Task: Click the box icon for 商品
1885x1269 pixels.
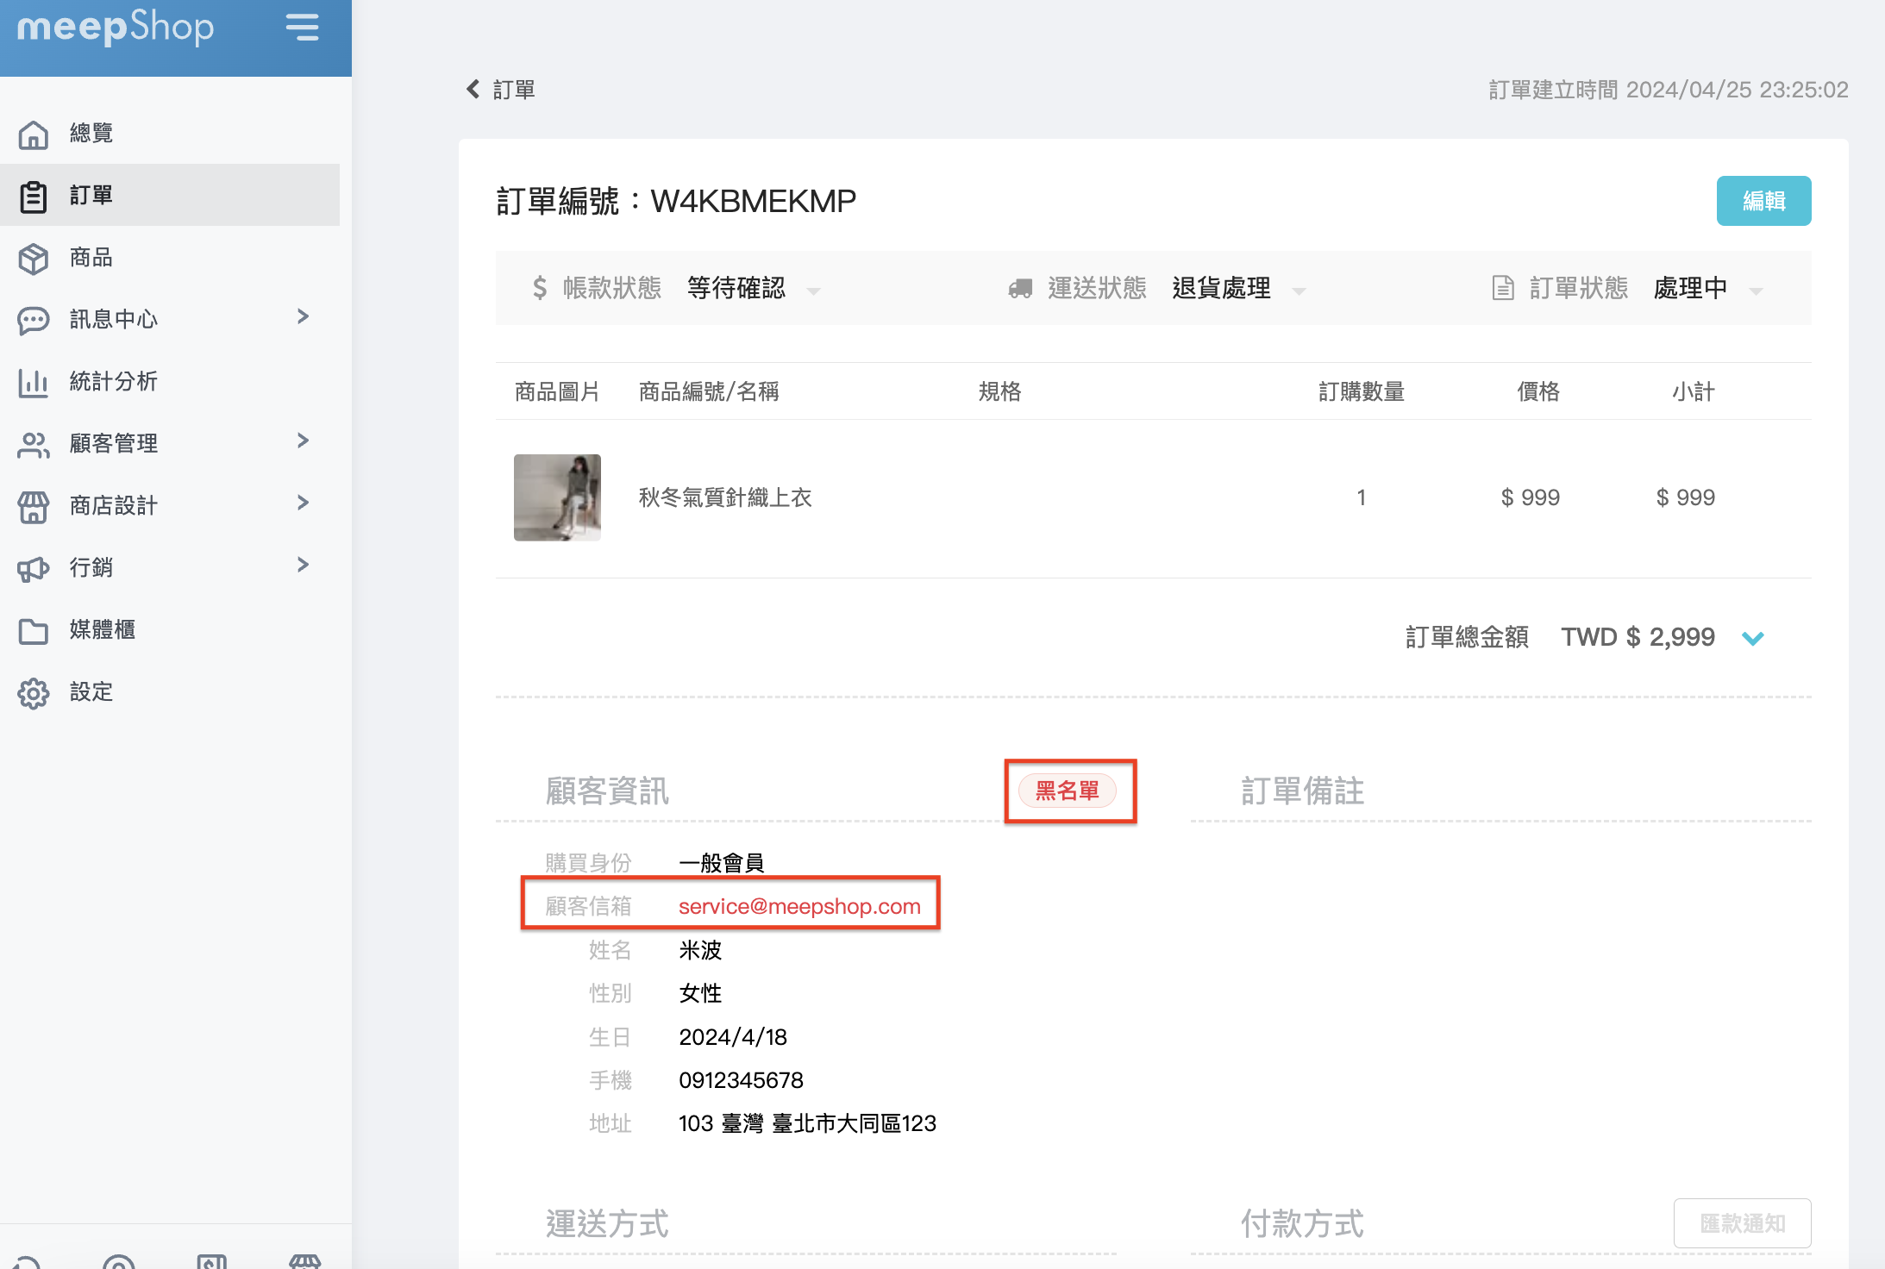Action: point(34,259)
